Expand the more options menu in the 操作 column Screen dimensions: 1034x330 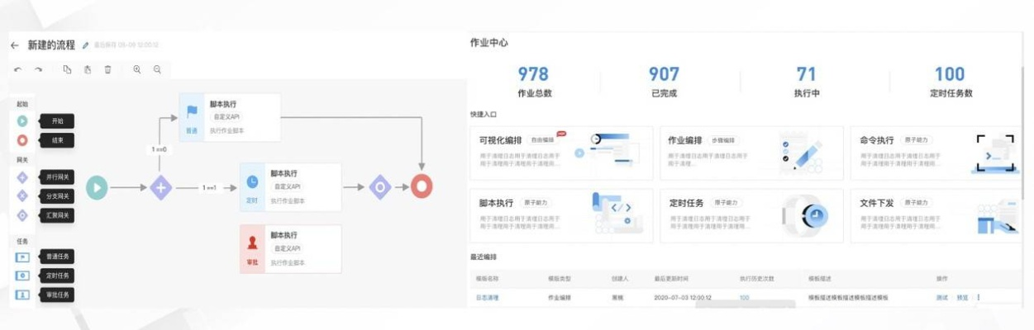coord(978,297)
